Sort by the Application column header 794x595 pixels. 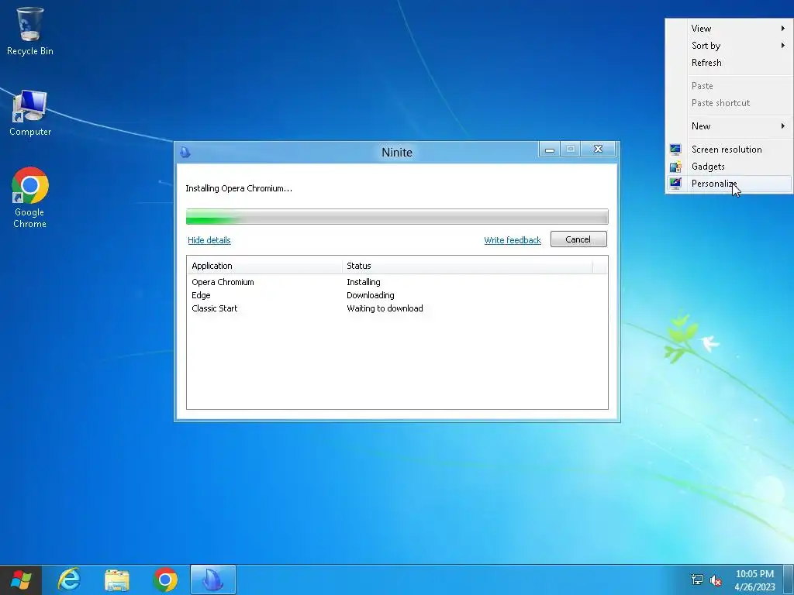coord(264,266)
